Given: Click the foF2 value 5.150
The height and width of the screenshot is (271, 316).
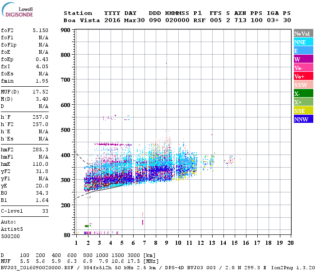Looking at the screenshot, I should 41,30.
